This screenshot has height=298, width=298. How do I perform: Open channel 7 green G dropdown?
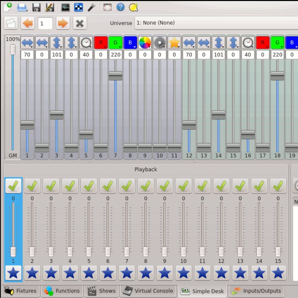(x=115, y=42)
